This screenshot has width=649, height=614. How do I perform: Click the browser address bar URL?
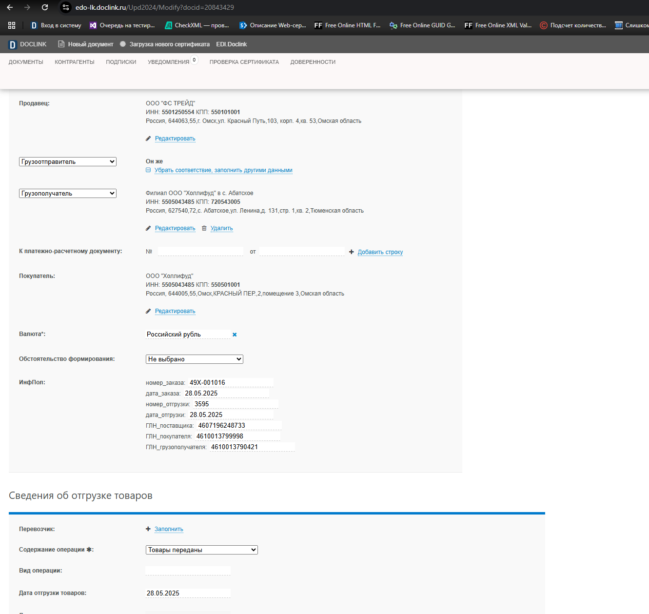(155, 7)
